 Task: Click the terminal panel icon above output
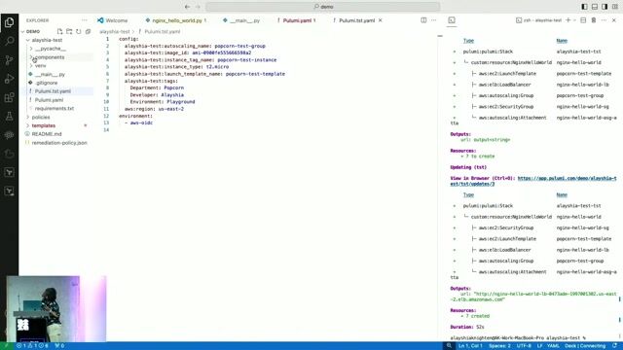pyautogui.click(x=452, y=20)
